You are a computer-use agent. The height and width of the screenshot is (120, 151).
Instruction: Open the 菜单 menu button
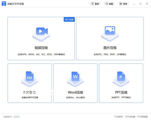click(x=123, y=4)
